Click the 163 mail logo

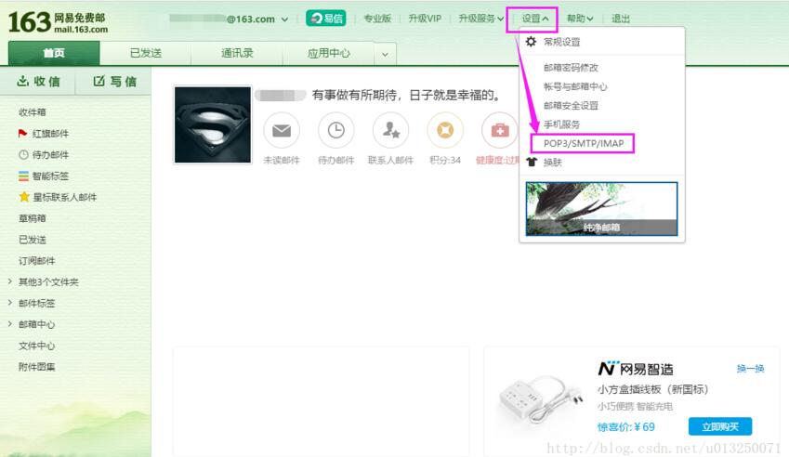[58, 22]
